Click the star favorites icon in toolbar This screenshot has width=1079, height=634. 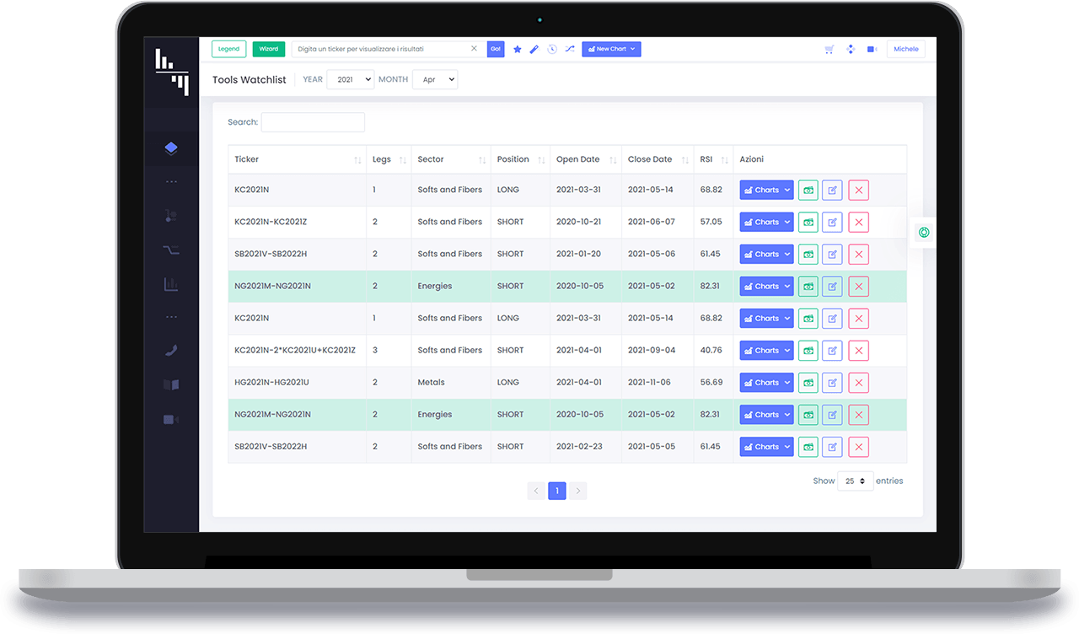[x=518, y=50]
